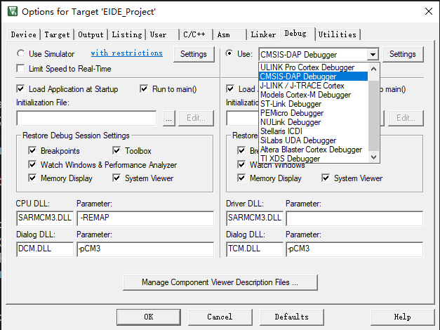Open the Utilities tab

(x=337, y=34)
